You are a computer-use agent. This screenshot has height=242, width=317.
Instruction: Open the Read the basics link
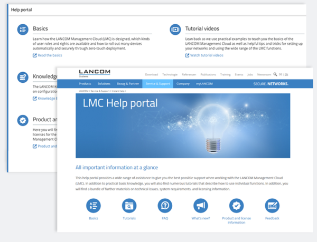click(50, 55)
